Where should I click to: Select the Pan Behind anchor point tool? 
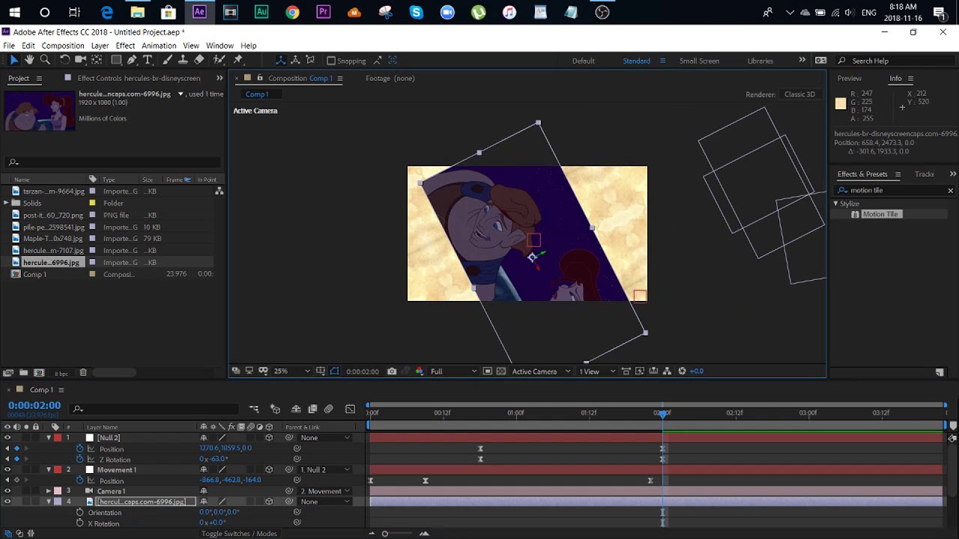pyautogui.click(x=97, y=60)
